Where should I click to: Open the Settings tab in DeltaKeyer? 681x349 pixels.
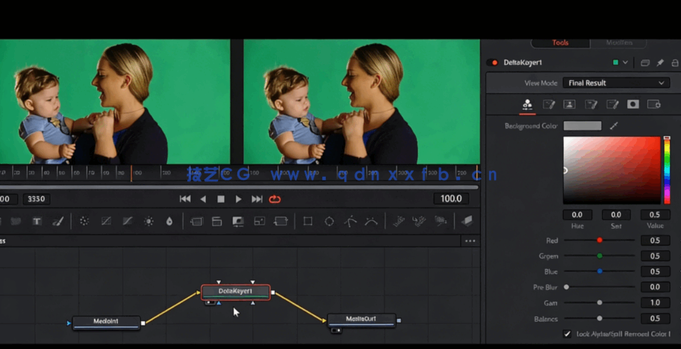coord(654,104)
